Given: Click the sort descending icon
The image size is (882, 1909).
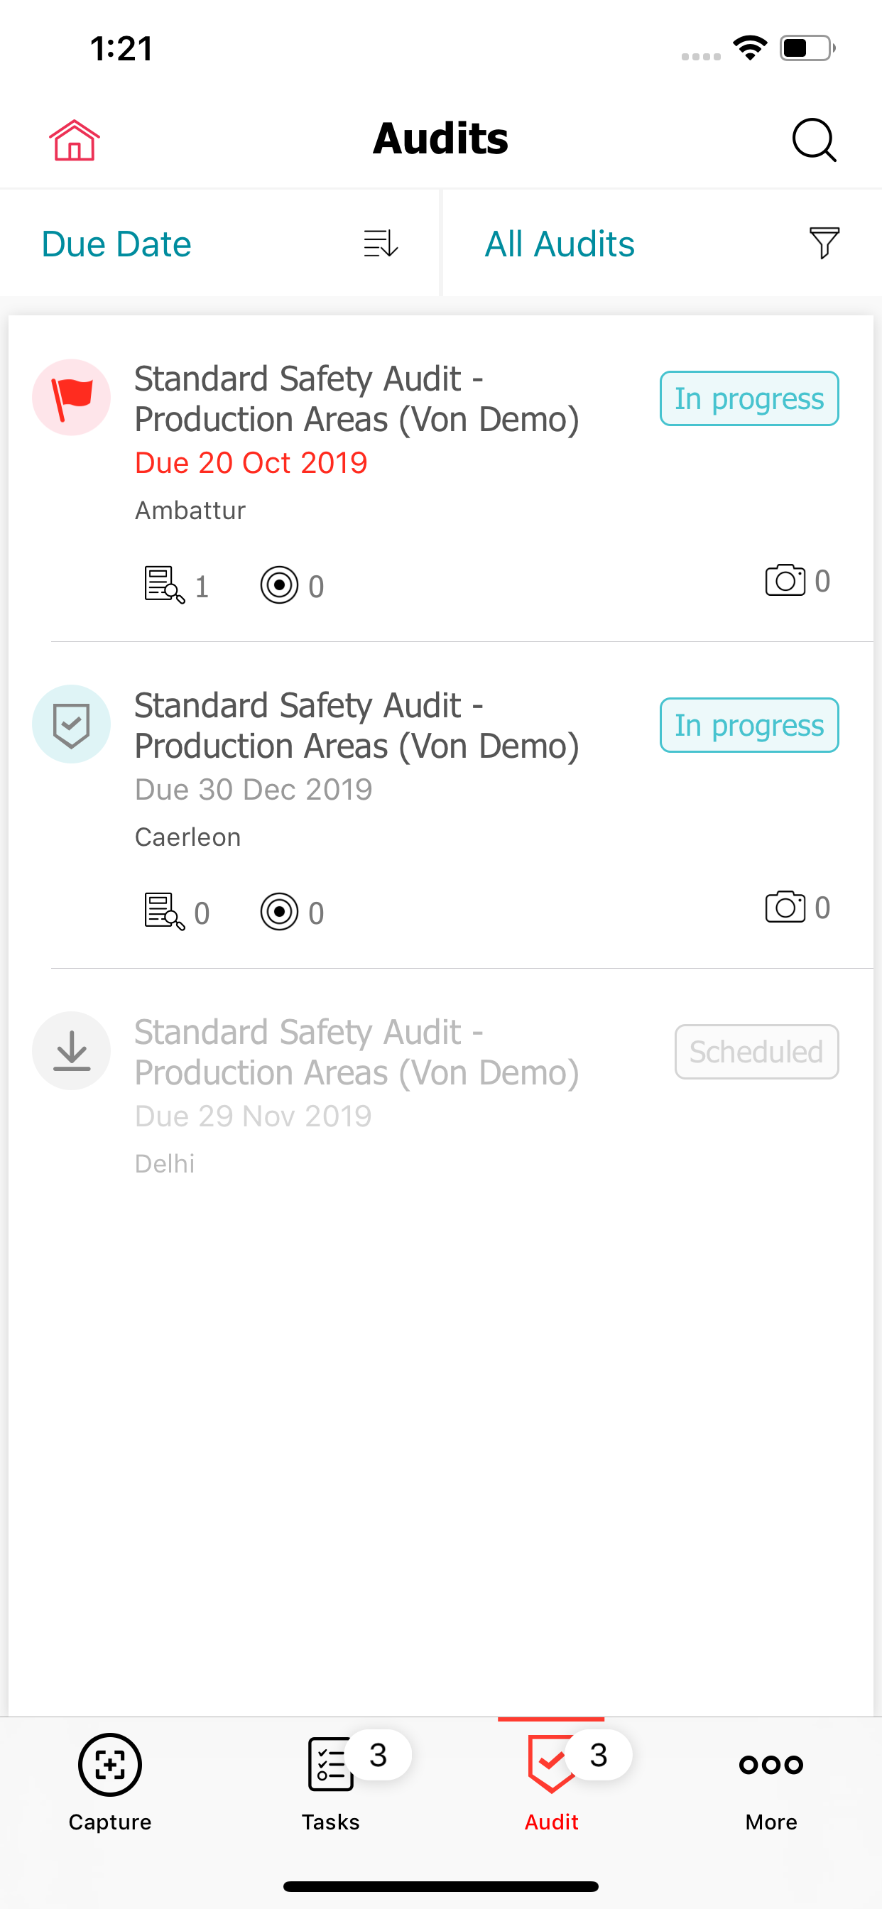Looking at the screenshot, I should click(x=381, y=243).
